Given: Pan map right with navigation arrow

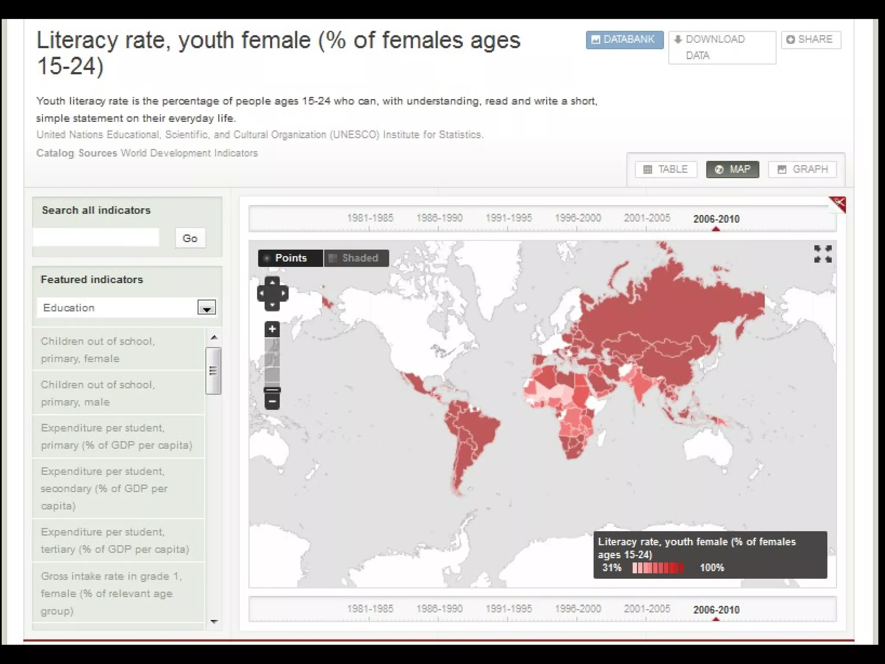Looking at the screenshot, I should coord(283,293).
